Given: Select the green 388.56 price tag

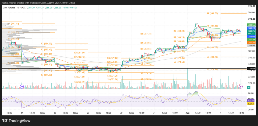Looking at the screenshot, I should pos(251,25).
